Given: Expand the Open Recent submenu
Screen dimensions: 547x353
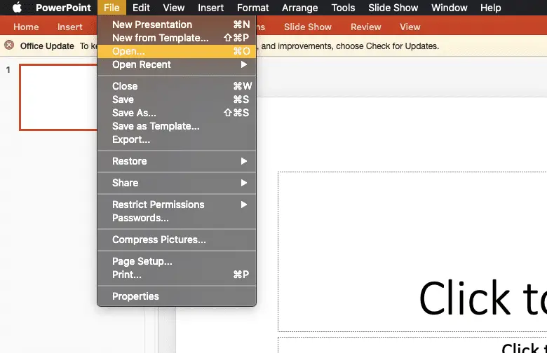Looking at the screenshot, I should [177, 64].
